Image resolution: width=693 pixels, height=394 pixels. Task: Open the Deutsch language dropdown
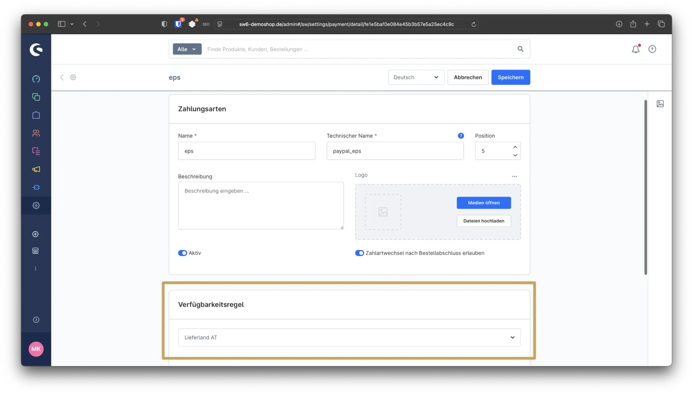click(x=416, y=77)
